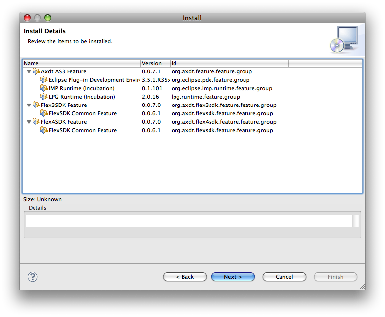Select the Flex3SDK Feature row name
385x317 pixels.
tap(64, 105)
